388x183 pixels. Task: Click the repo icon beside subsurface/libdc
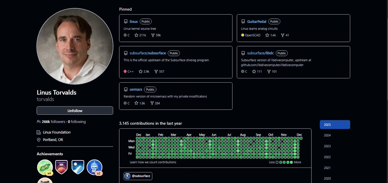click(x=243, y=53)
